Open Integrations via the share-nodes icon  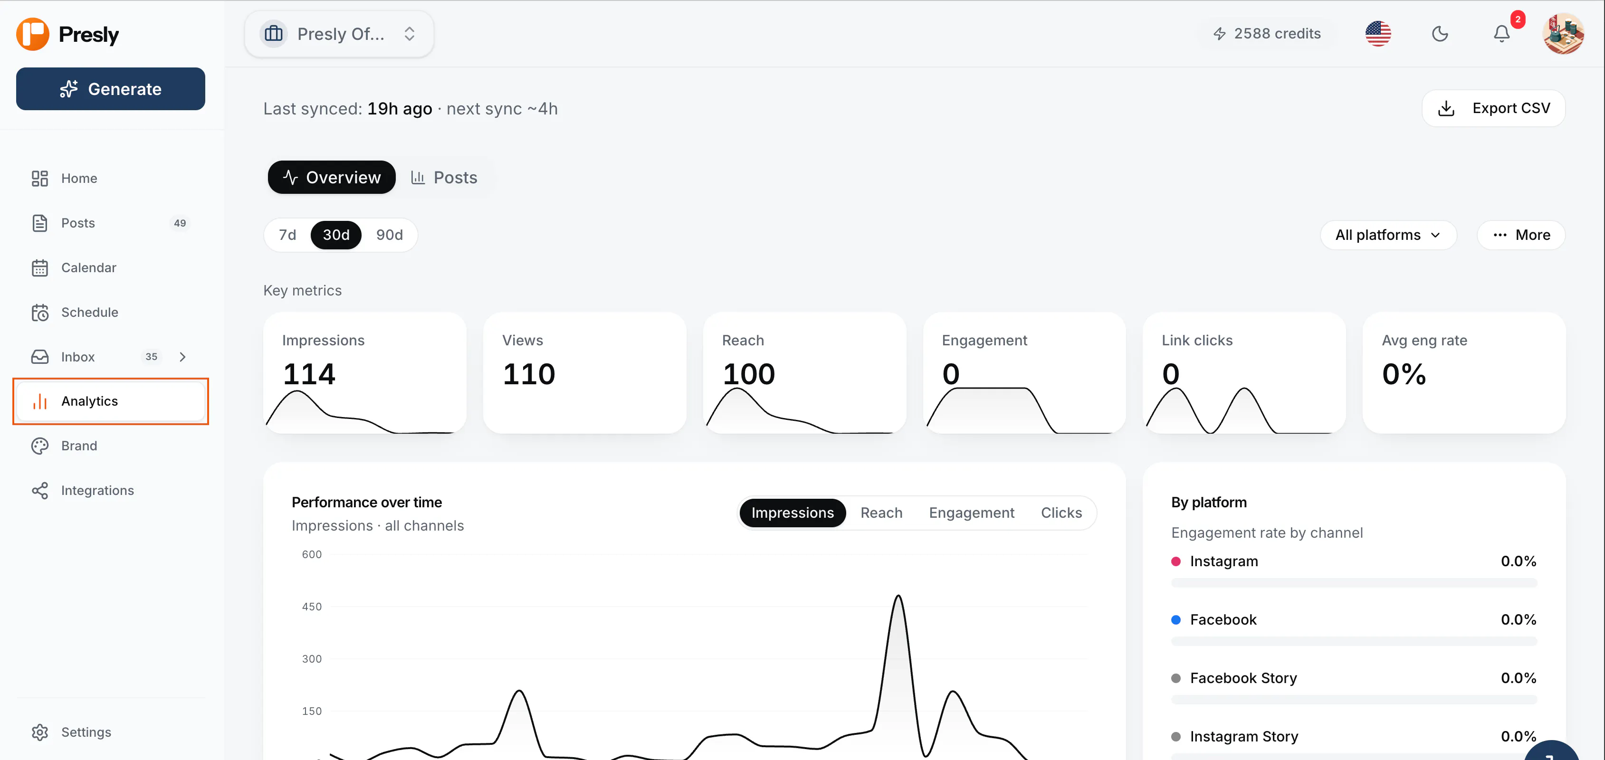point(40,491)
